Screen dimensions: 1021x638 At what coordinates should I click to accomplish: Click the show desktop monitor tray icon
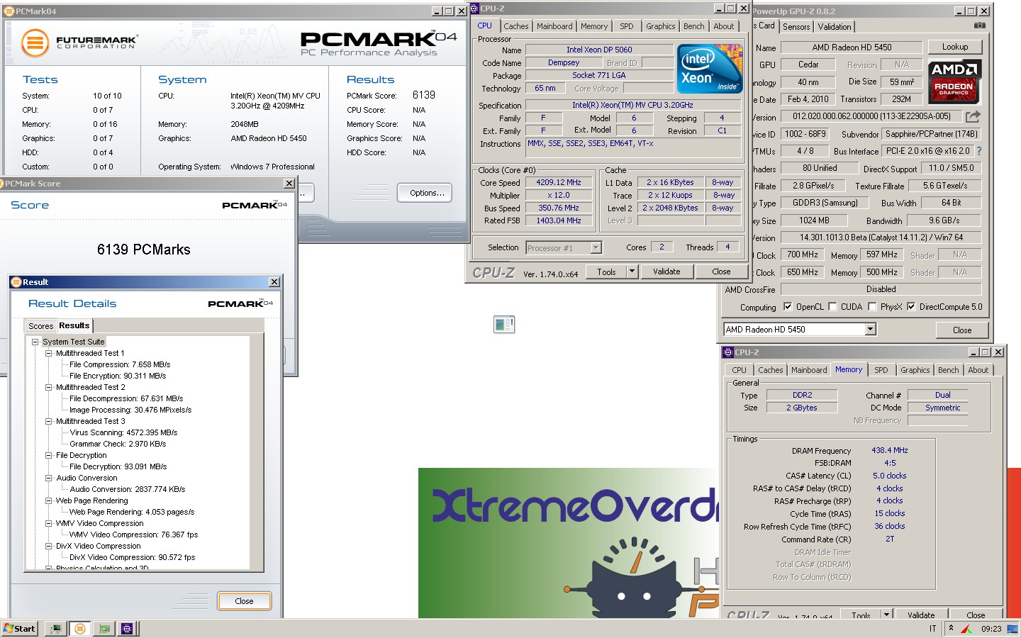point(1012,628)
